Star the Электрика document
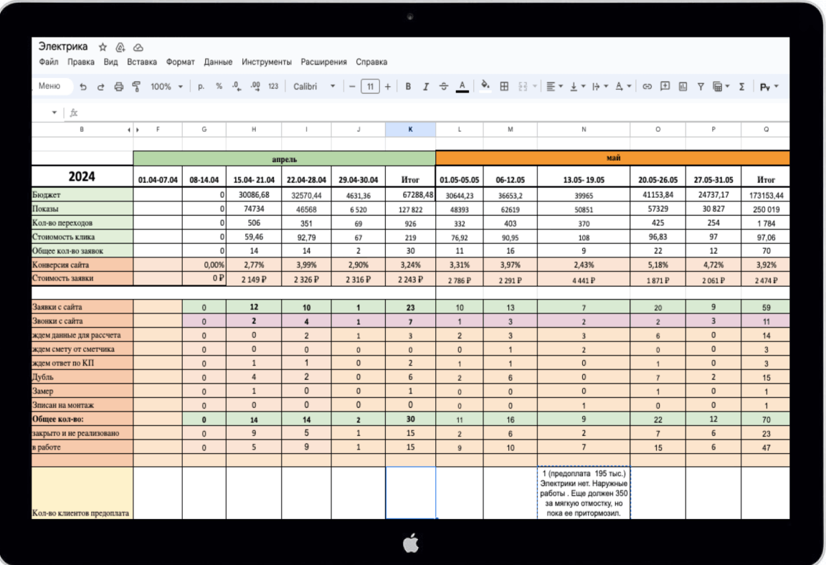826x565 pixels. point(103,47)
